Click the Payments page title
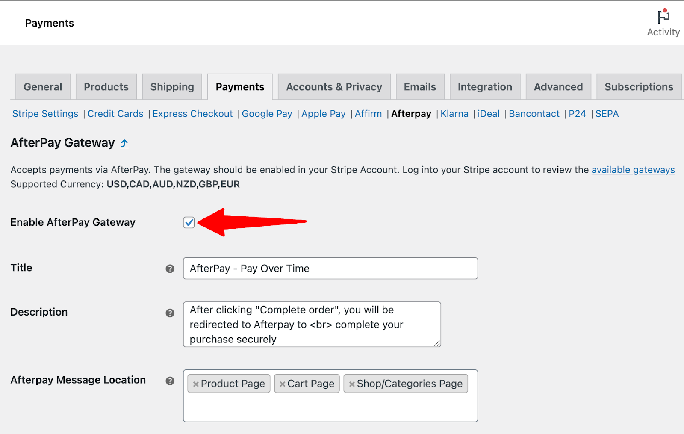This screenshot has height=434, width=684. click(50, 23)
